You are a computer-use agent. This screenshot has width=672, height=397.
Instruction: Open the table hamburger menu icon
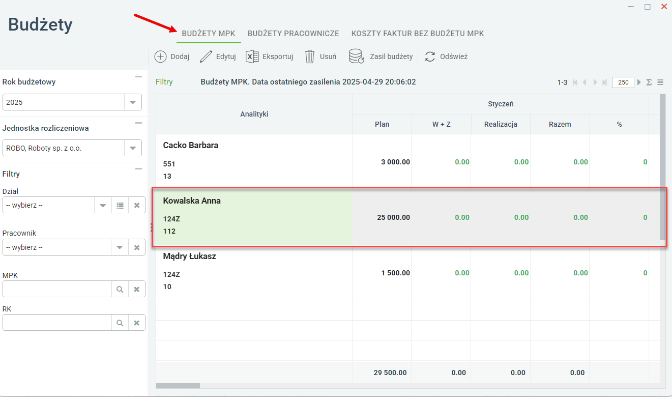tap(660, 82)
